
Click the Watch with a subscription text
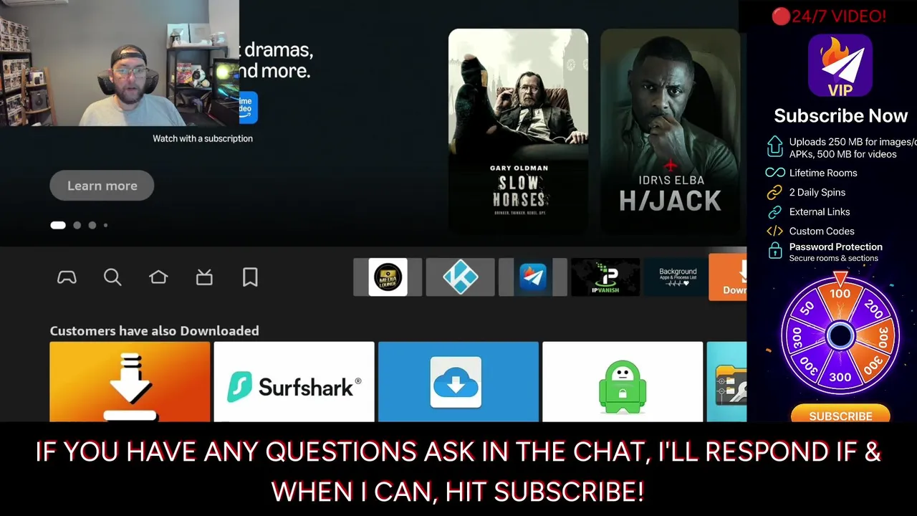pyautogui.click(x=203, y=138)
